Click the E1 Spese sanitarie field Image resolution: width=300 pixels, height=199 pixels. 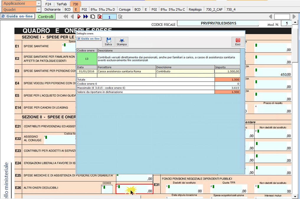coord(69,47)
